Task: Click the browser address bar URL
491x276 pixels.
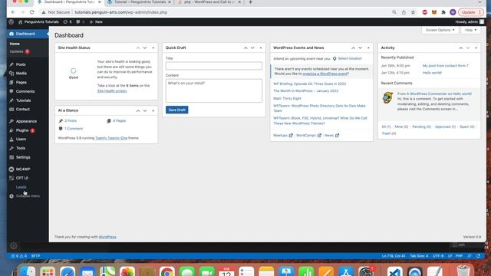Action: click(121, 12)
